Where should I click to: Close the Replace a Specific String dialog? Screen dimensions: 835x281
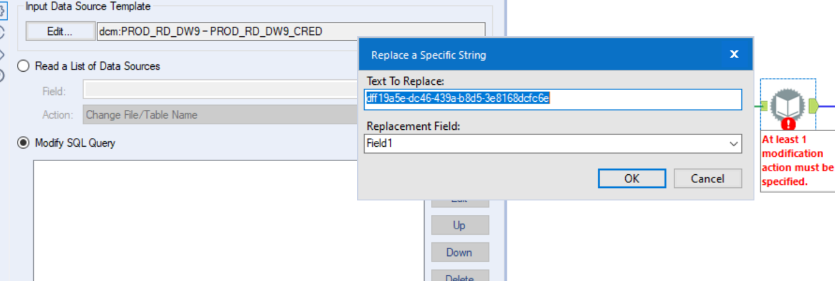[x=734, y=54]
